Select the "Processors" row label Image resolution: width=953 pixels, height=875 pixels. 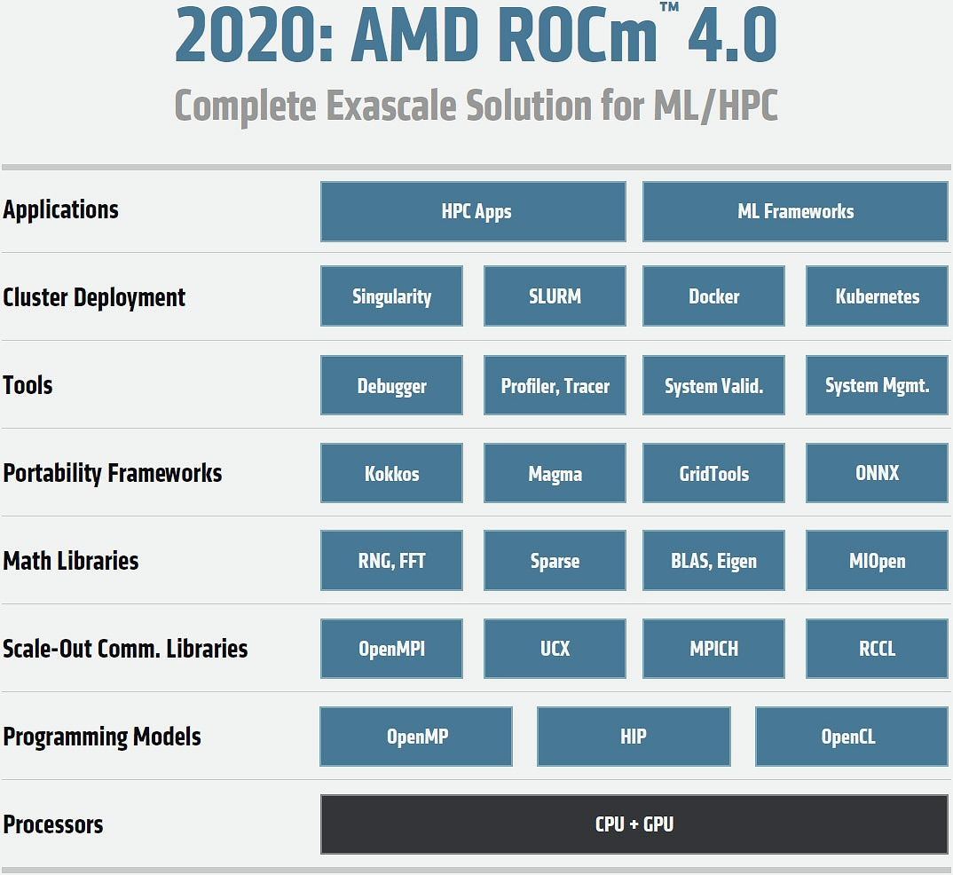53,824
